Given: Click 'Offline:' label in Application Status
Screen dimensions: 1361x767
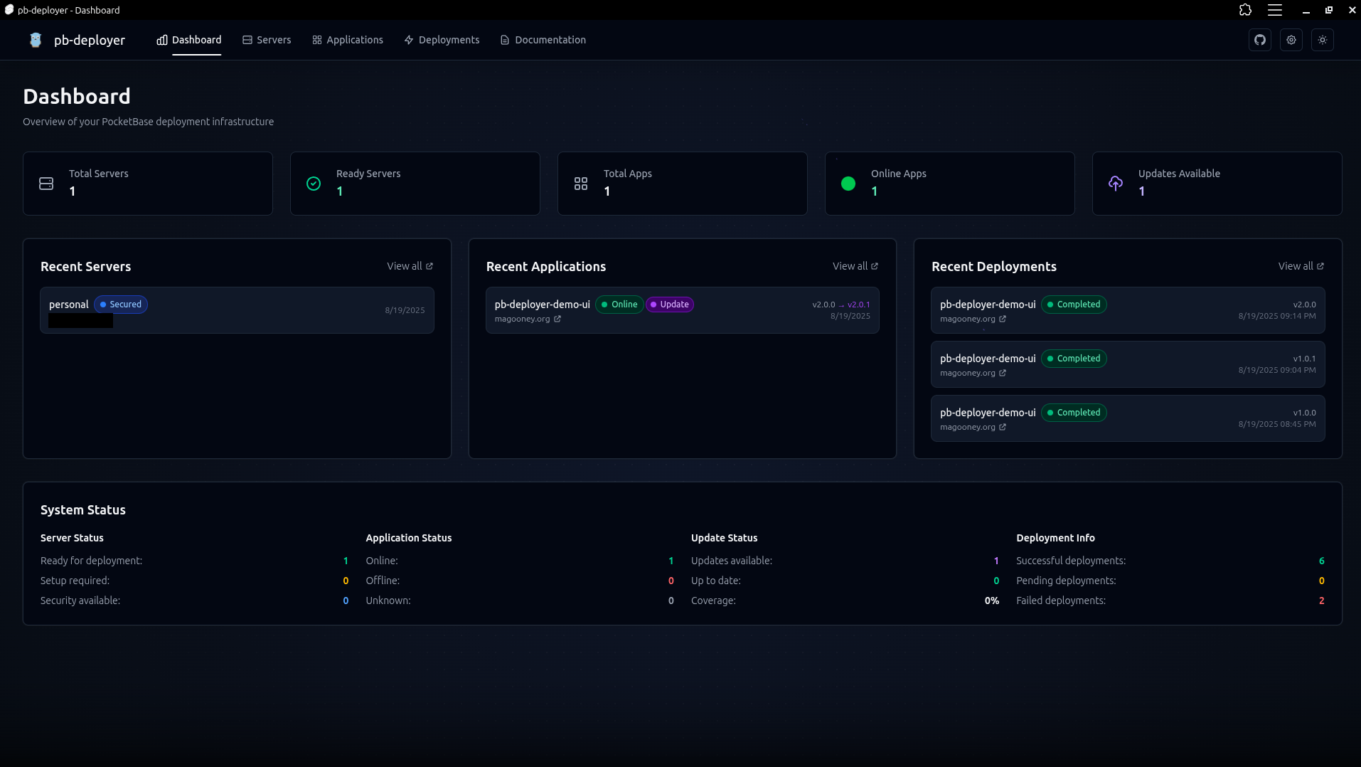Looking at the screenshot, I should [x=383, y=581].
